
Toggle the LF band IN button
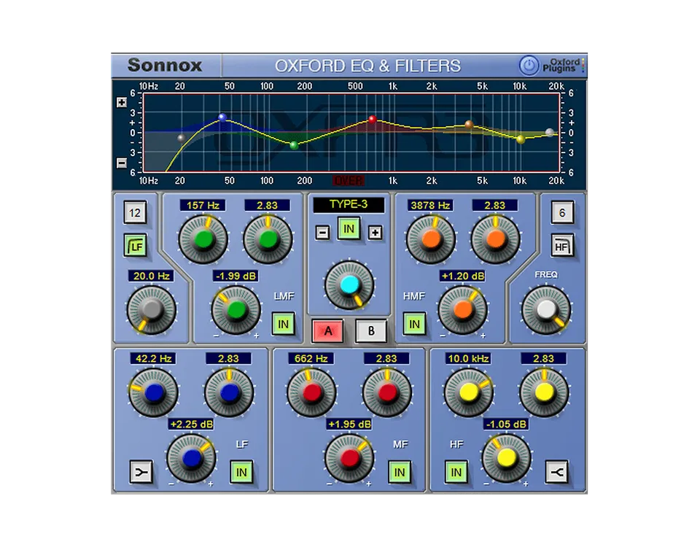coord(241,473)
